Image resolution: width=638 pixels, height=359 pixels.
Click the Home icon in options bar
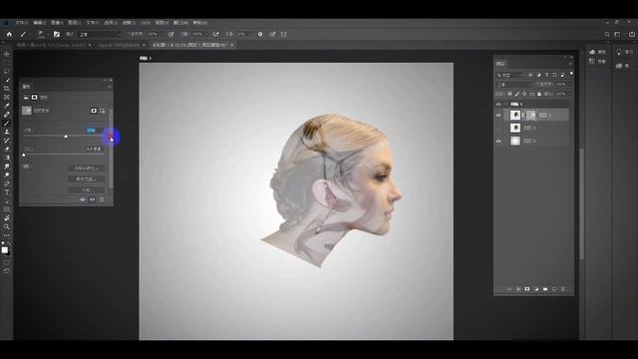pyautogui.click(x=9, y=35)
